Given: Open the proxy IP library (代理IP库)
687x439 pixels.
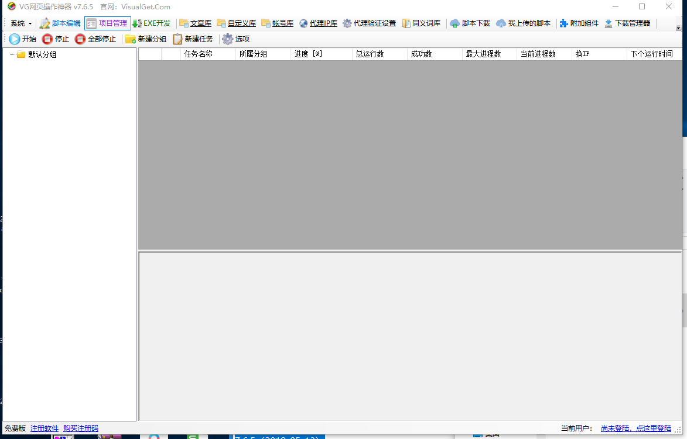Looking at the screenshot, I should [x=319, y=23].
